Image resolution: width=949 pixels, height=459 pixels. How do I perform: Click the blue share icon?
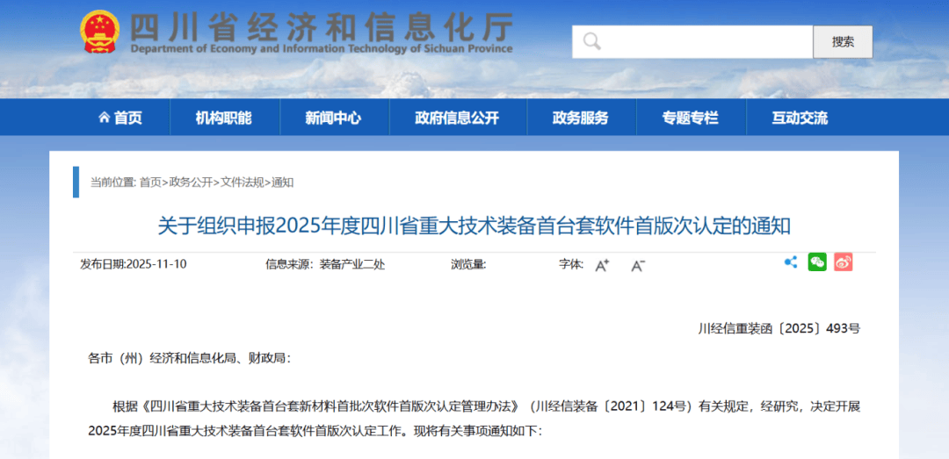(x=790, y=262)
